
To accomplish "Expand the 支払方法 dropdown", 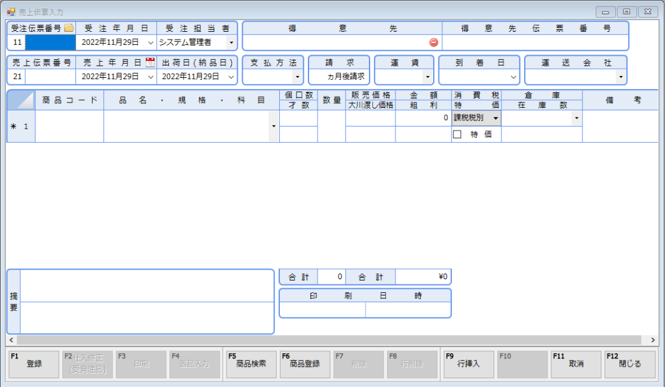I will (297, 77).
